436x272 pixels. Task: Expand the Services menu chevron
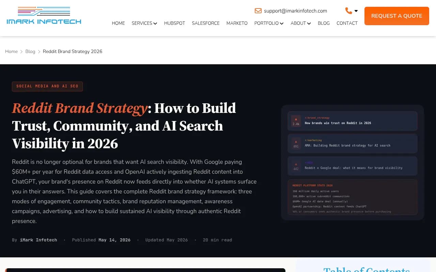(x=155, y=23)
